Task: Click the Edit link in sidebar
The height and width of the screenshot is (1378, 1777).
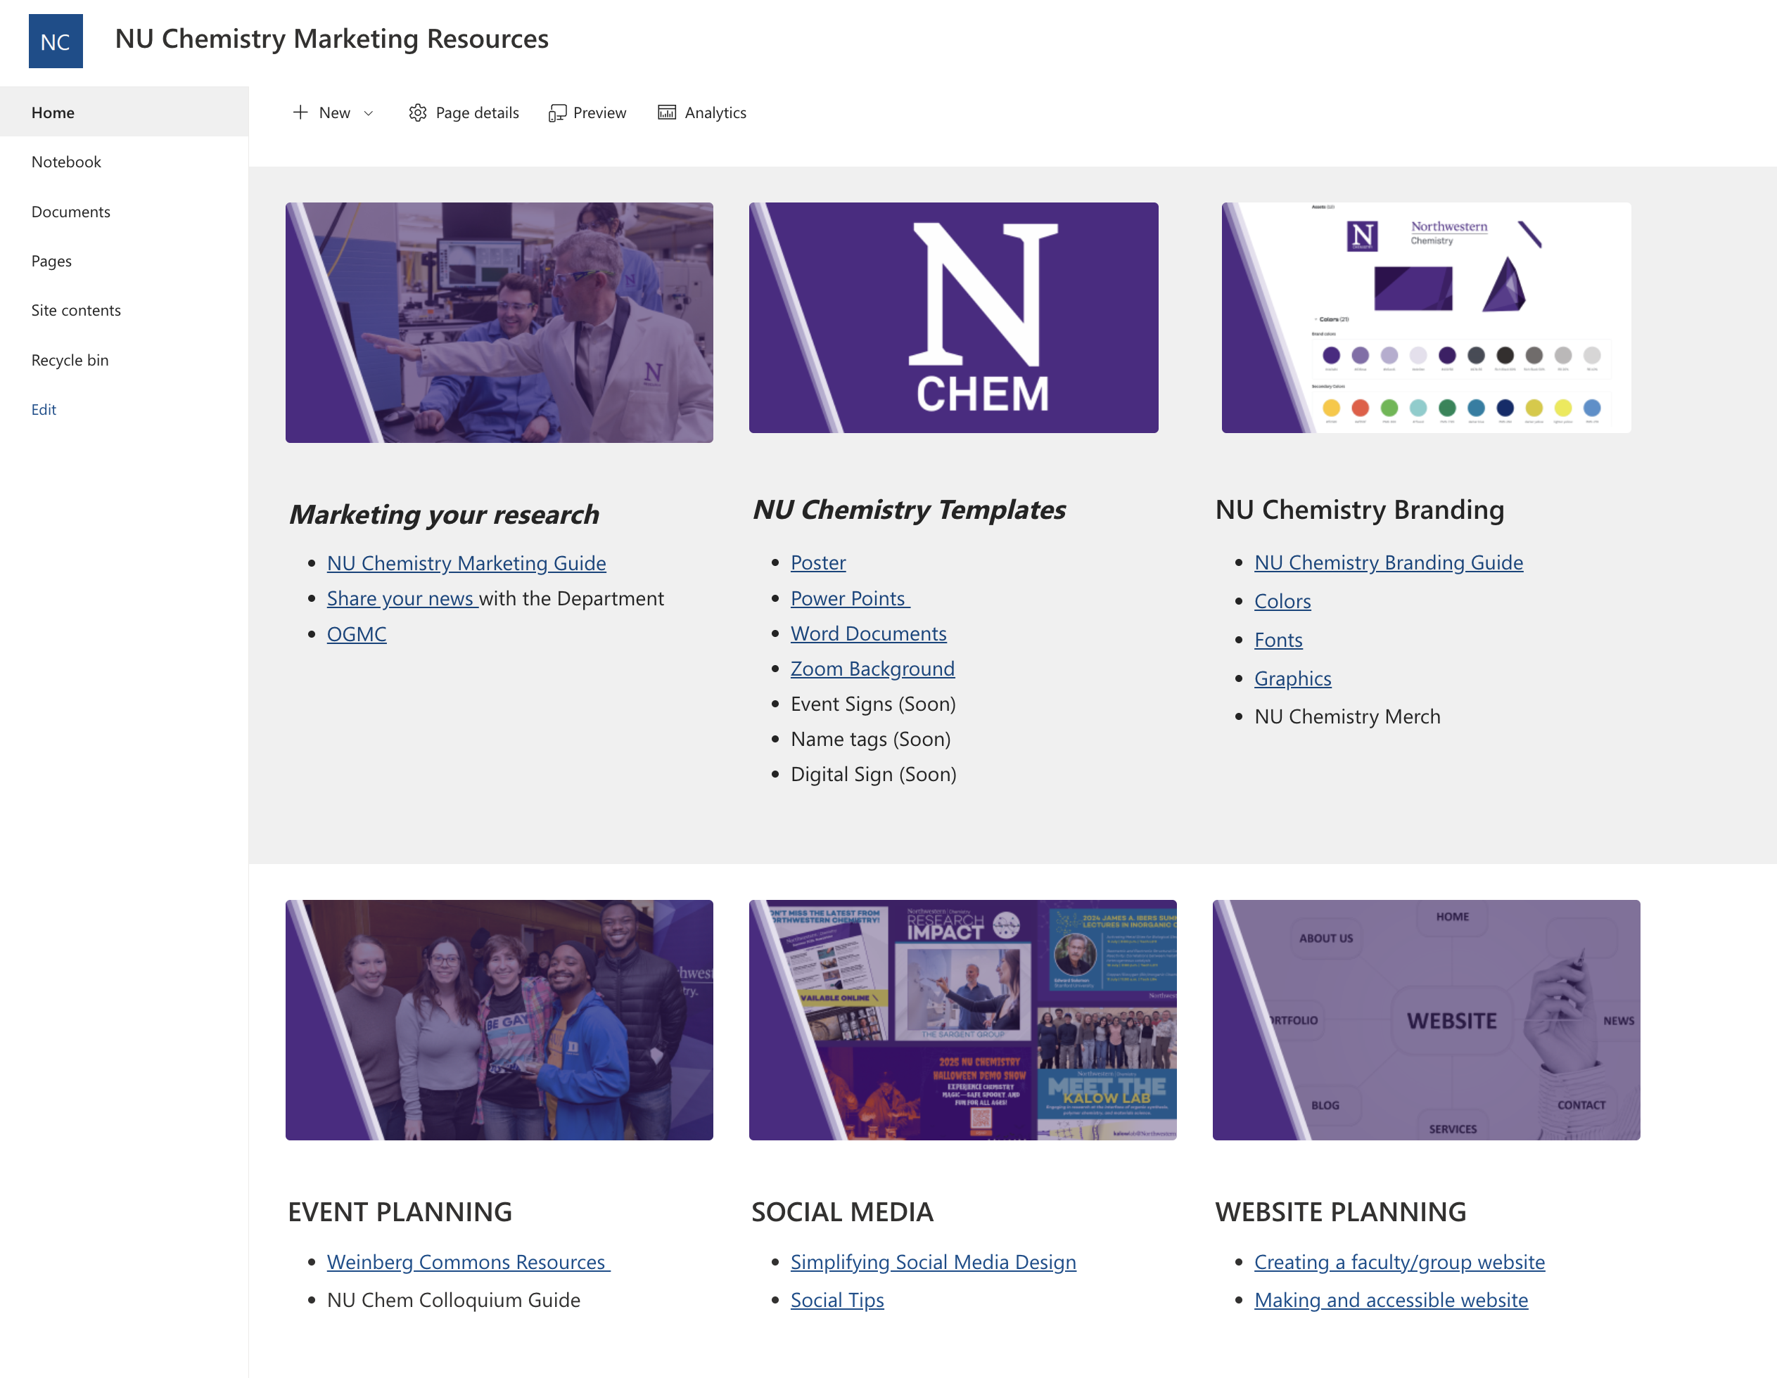Action: (x=43, y=409)
